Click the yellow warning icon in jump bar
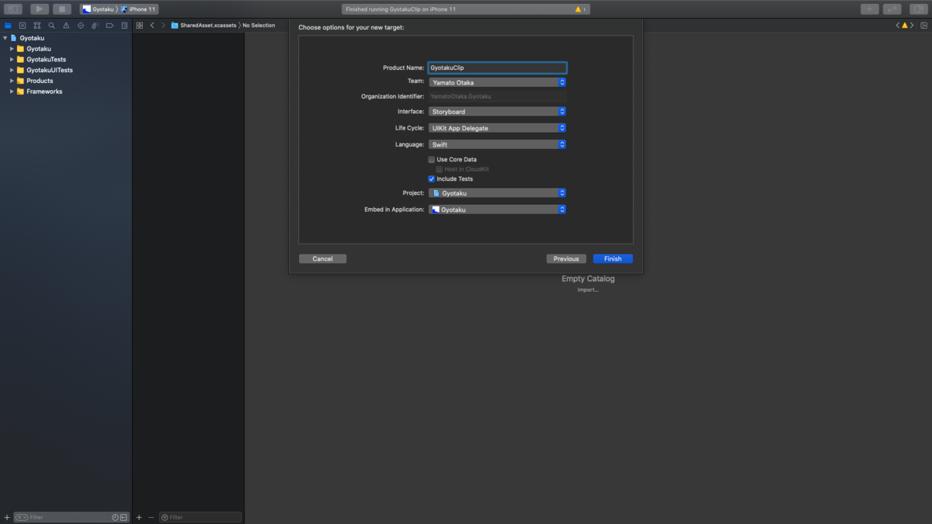 pos(905,26)
